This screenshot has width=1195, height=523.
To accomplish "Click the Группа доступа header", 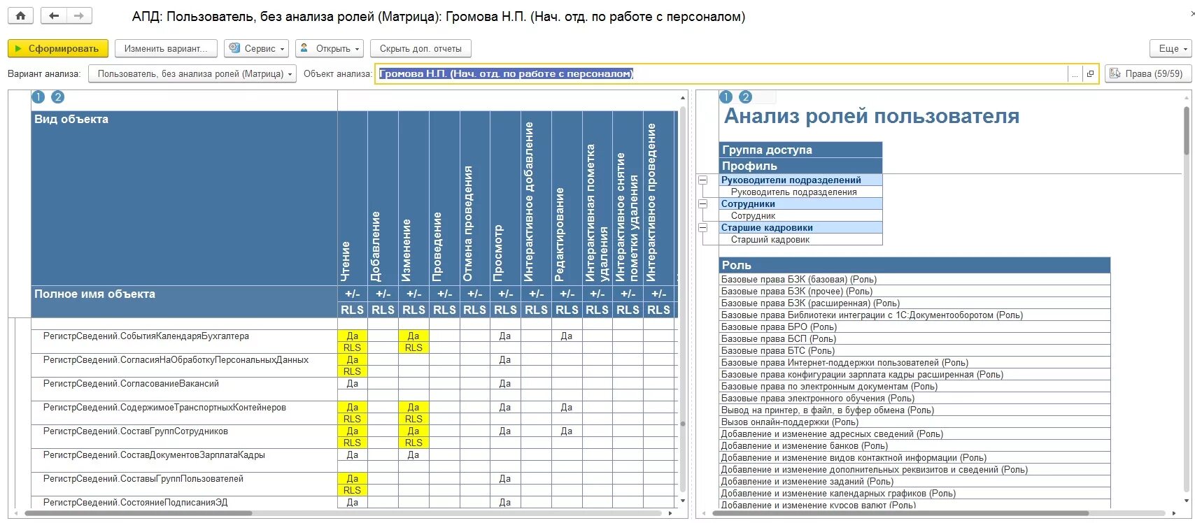I will (x=801, y=150).
